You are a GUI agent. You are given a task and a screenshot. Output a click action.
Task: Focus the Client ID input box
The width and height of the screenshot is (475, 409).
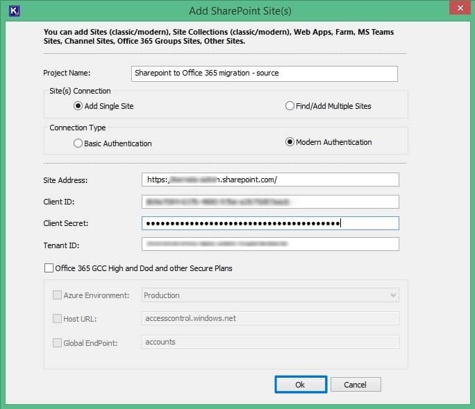tap(270, 202)
